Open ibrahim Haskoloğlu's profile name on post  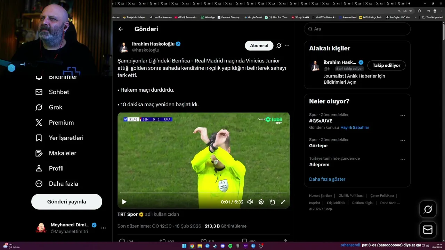(x=153, y=44)
